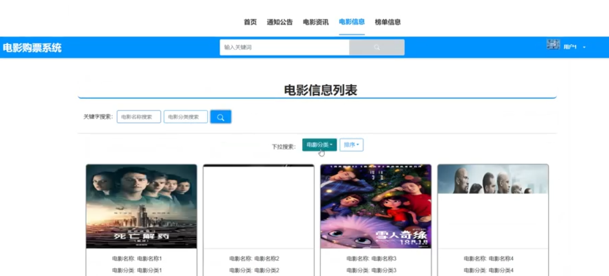Click the text 电影名称3
This screenshot has height=276, width=609.
coord(384,259)
